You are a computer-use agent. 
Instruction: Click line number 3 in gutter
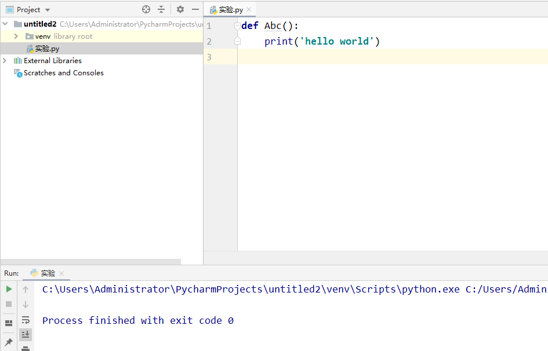click(x=209, y=57)
